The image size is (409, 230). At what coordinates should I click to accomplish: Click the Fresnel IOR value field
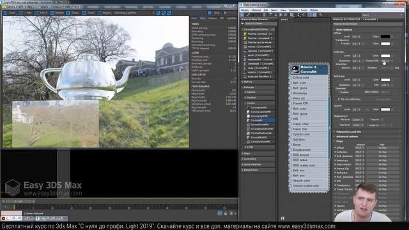tap(385, 61)
